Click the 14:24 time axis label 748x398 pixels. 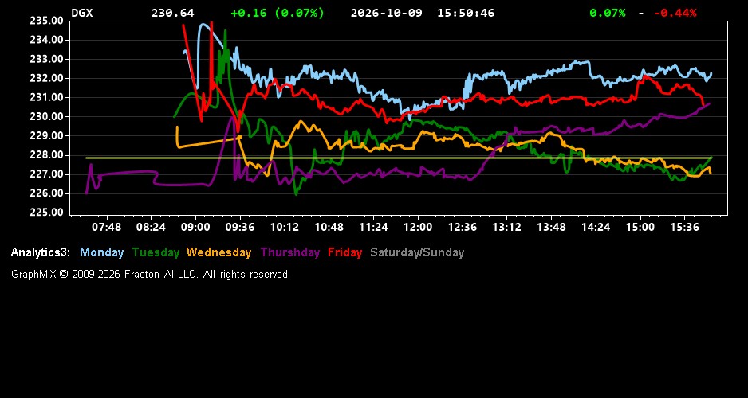coord(596,227)
